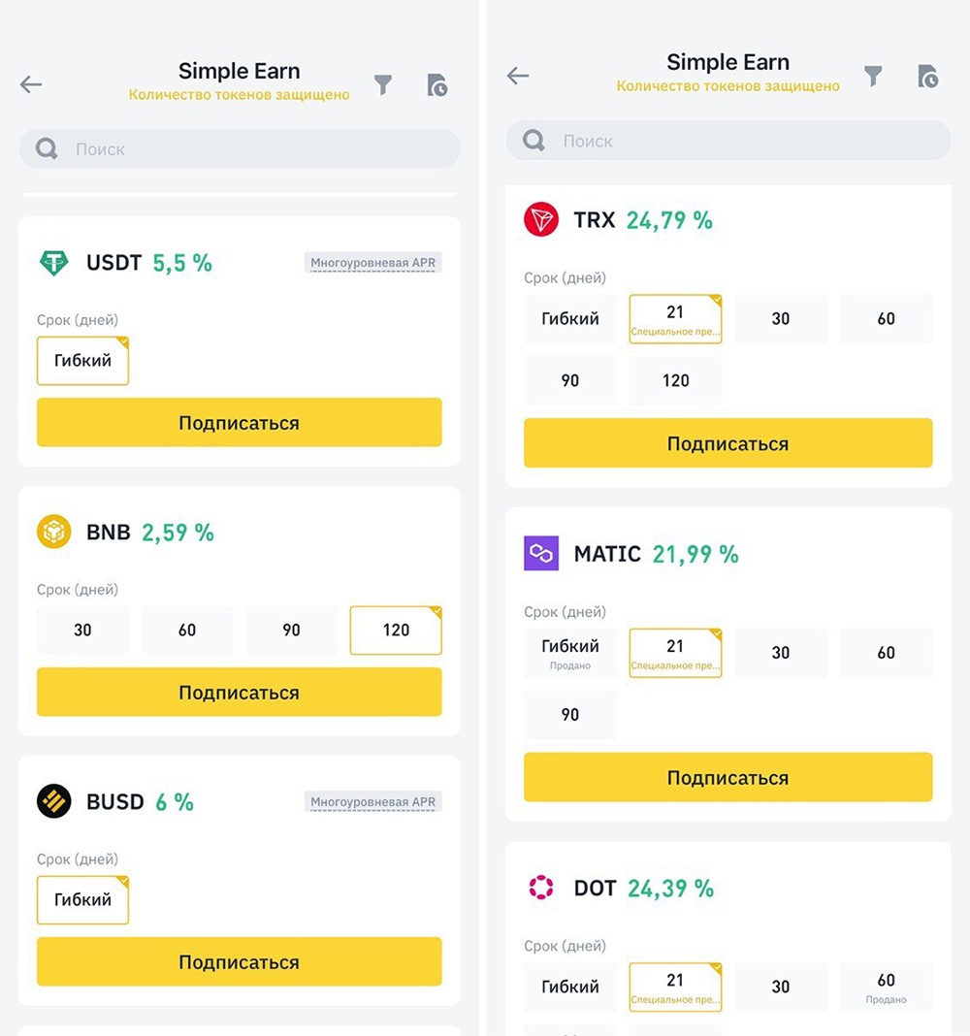Show the multi-tier APR info for USDT
This screenshot has width=970, height=1036.
373,263
